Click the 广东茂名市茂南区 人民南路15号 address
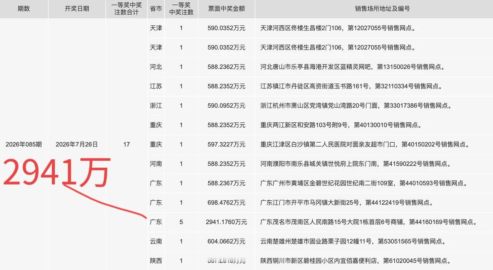The height and width of the screenshot is (270, 493). [369, 222]
